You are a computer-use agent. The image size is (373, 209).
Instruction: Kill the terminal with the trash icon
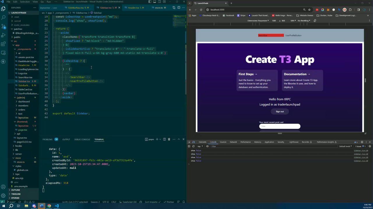click(x=169, y=139)
